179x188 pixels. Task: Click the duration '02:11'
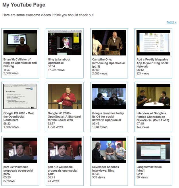click(x=140, y=174)
